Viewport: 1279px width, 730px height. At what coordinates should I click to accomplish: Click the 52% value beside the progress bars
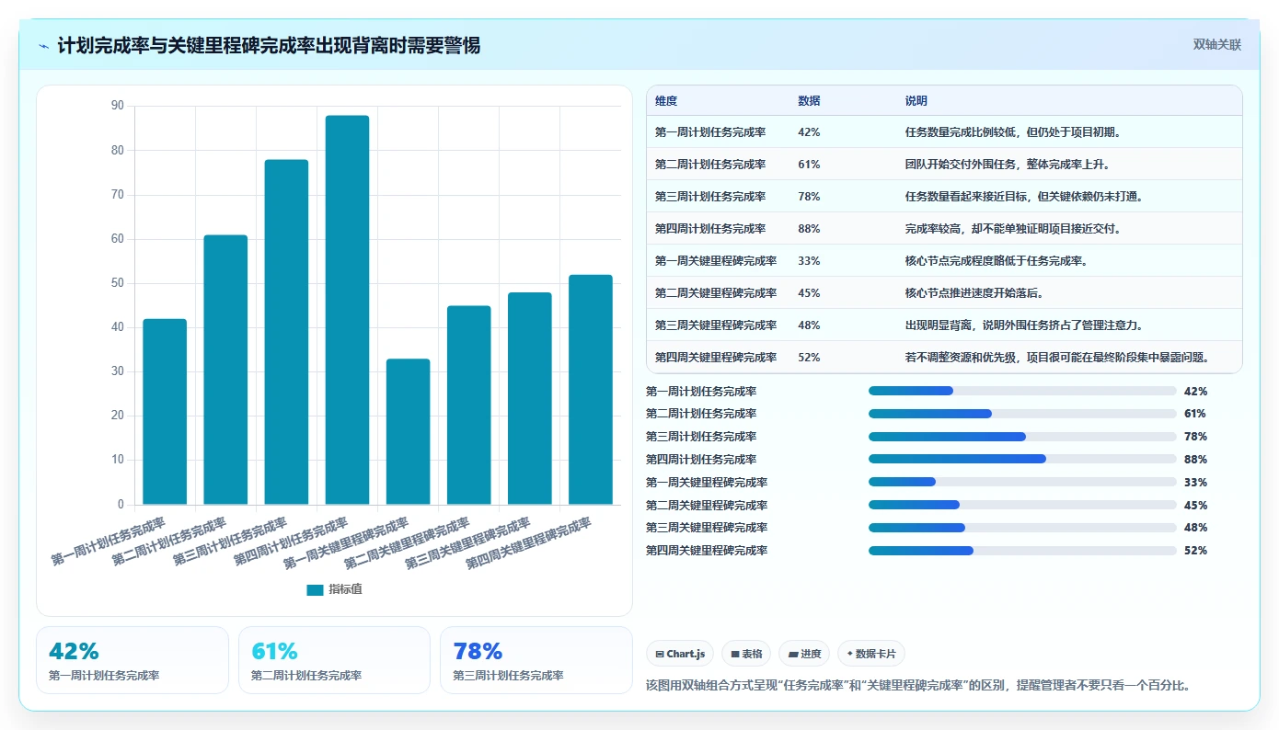1196,551
